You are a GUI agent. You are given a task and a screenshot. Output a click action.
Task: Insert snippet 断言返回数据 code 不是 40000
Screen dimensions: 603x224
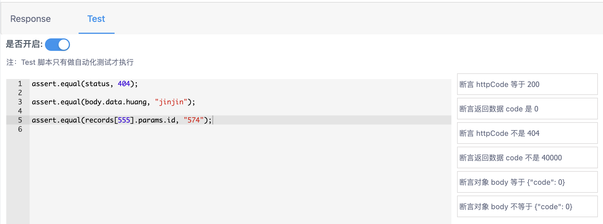pyautogui.click(x=527, y=158)
